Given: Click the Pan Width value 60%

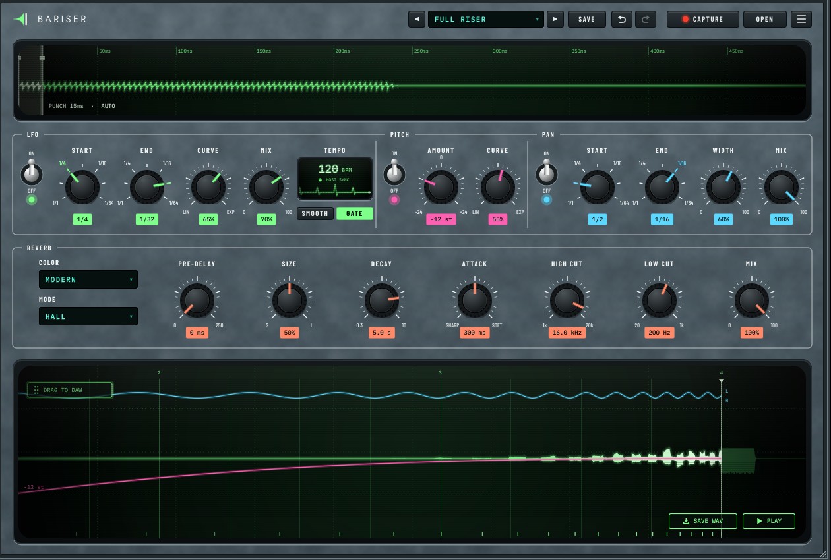Looking at the screenshot, I should pos(723,219).
